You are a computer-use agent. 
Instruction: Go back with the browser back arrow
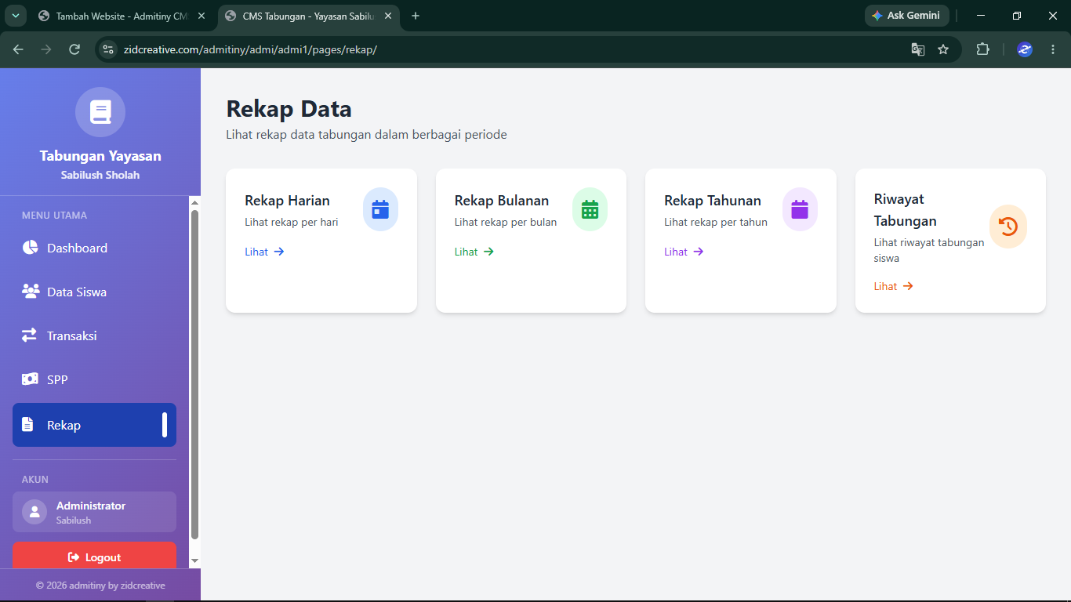pos(18,49)
